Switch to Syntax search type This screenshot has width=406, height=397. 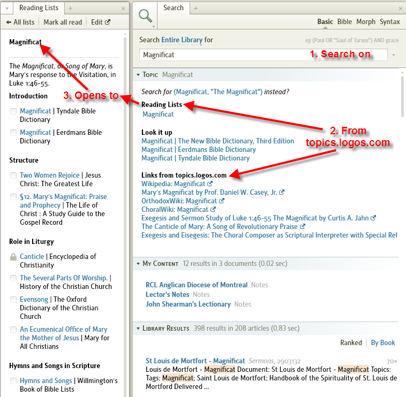tap(390, 22)
